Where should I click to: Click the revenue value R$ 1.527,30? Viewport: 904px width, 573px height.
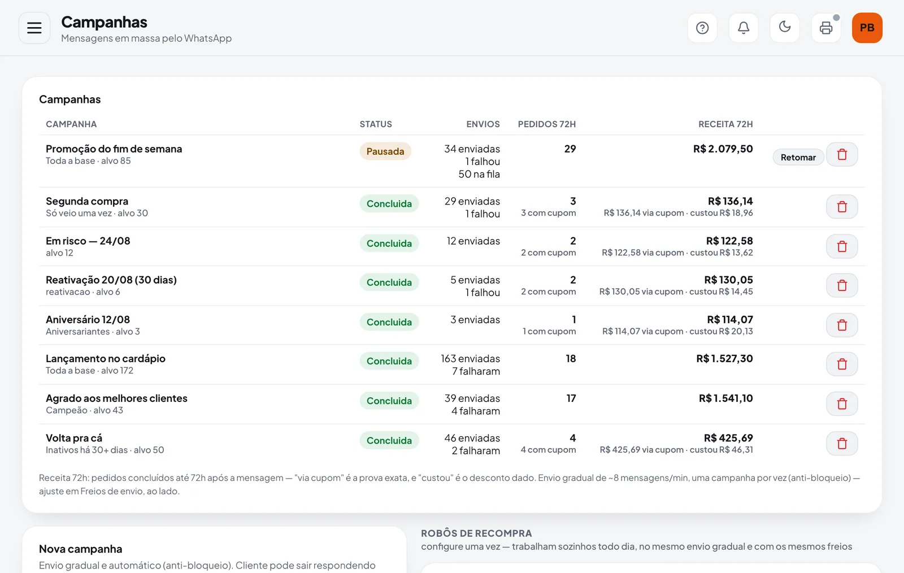(x=725, y=358)
